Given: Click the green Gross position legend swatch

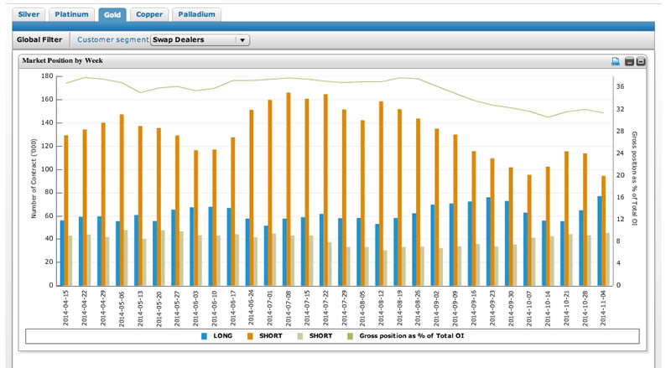Looking at the screenshot, I should tap(351, 336).
